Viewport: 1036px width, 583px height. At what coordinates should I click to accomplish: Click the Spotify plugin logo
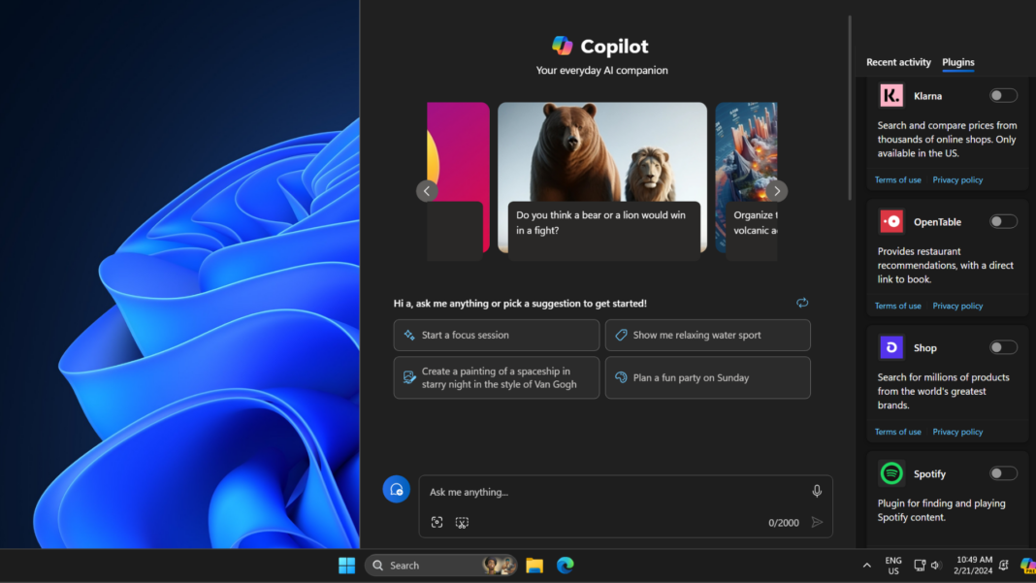coord(890,473)
